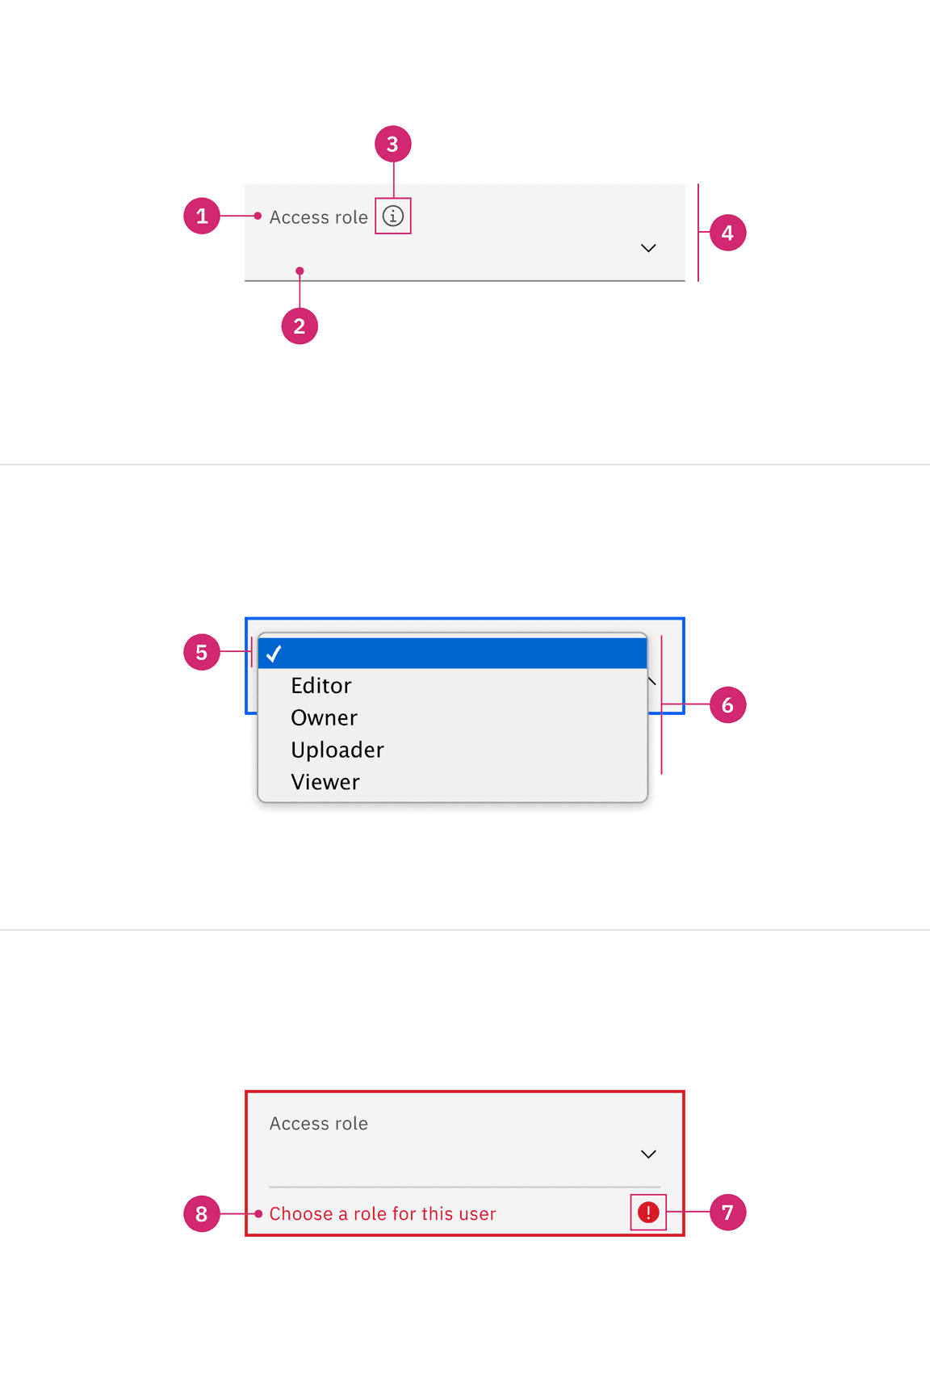The height and width of the screenshot is (1396, 930).
Task: Click the pink annotation marker numbered 5
Action: (203, 653)
